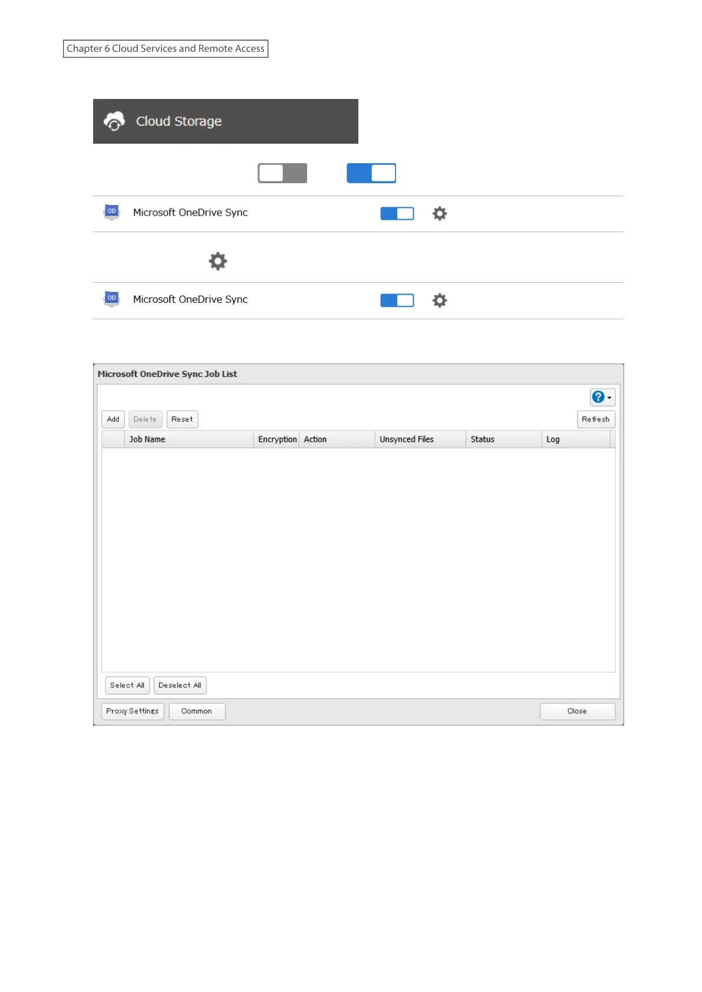Click the Cloud Storage header title
The width and height of the screenshot is (702, 992).
pos(179,121)
